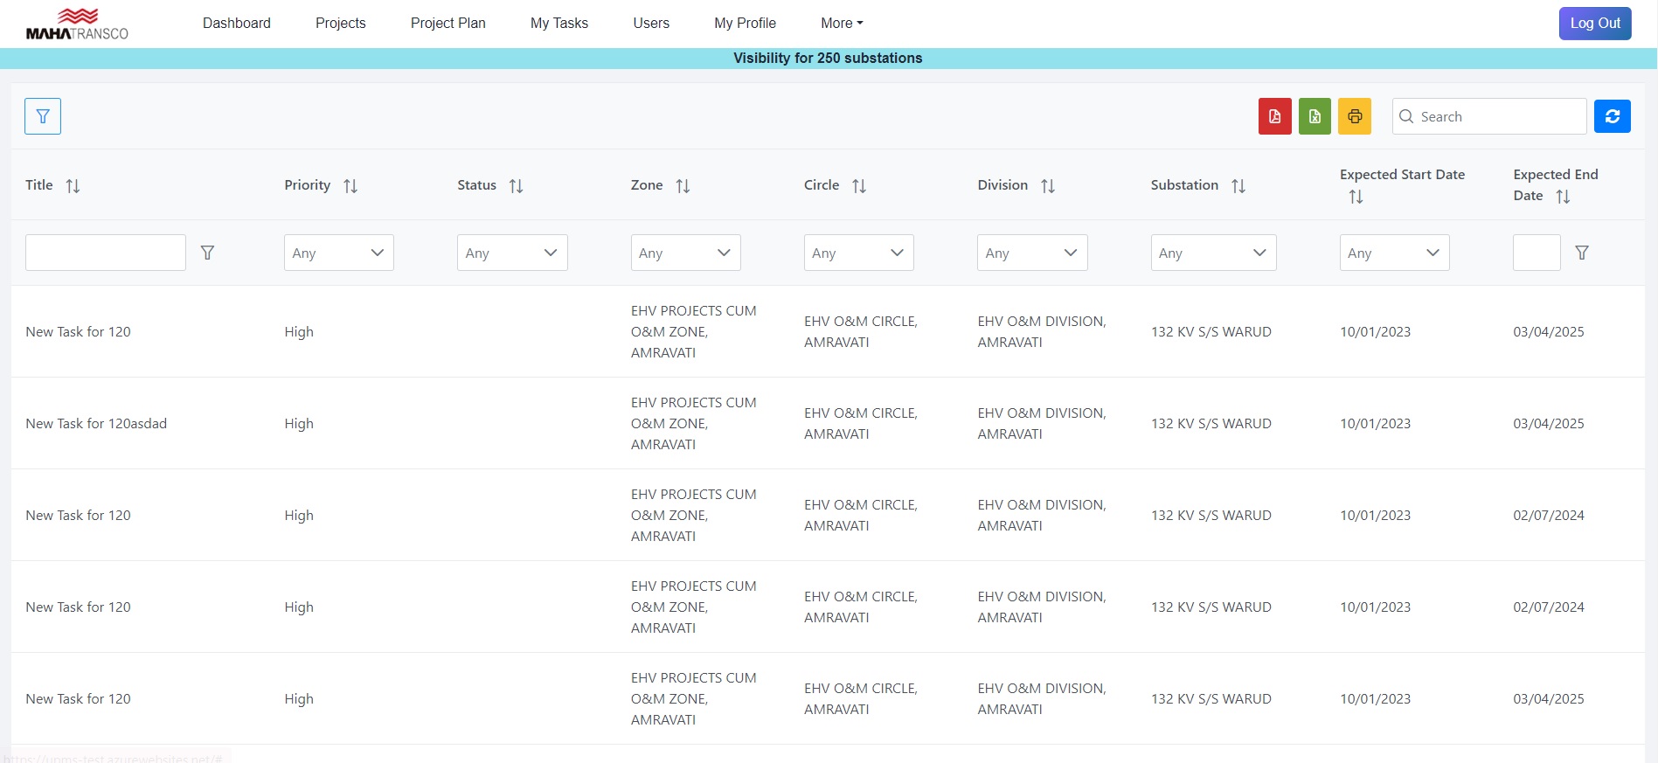Click the Expected End Date filter field
The width and height of the screenshot is (1658, 763).
(x=1537, y=253)
